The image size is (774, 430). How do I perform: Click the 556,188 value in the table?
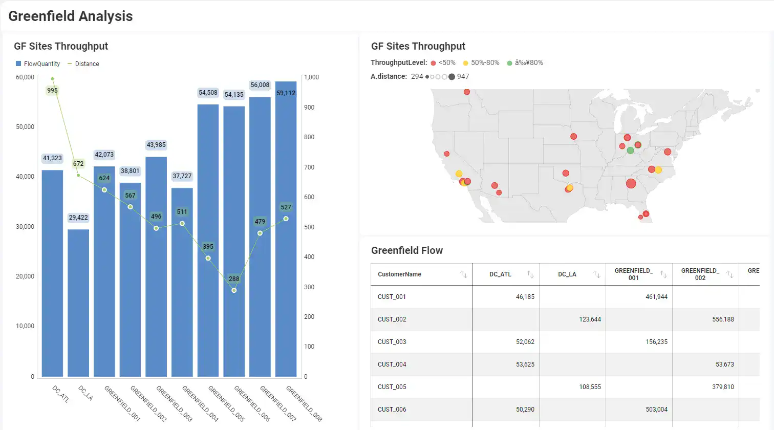pos(723,319)
